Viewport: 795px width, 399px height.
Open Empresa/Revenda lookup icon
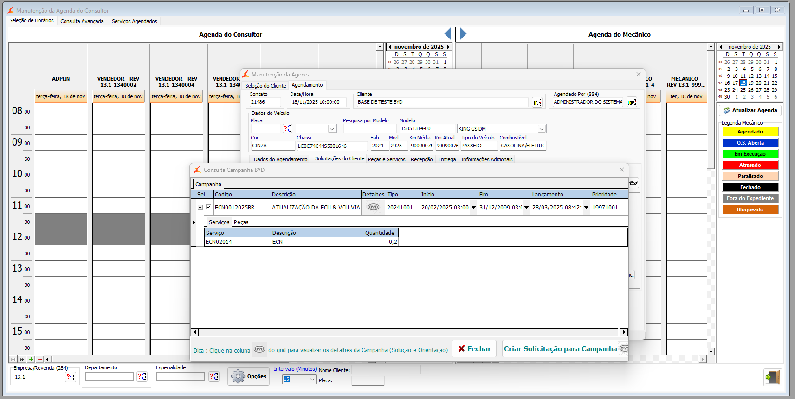click(71, 377)
